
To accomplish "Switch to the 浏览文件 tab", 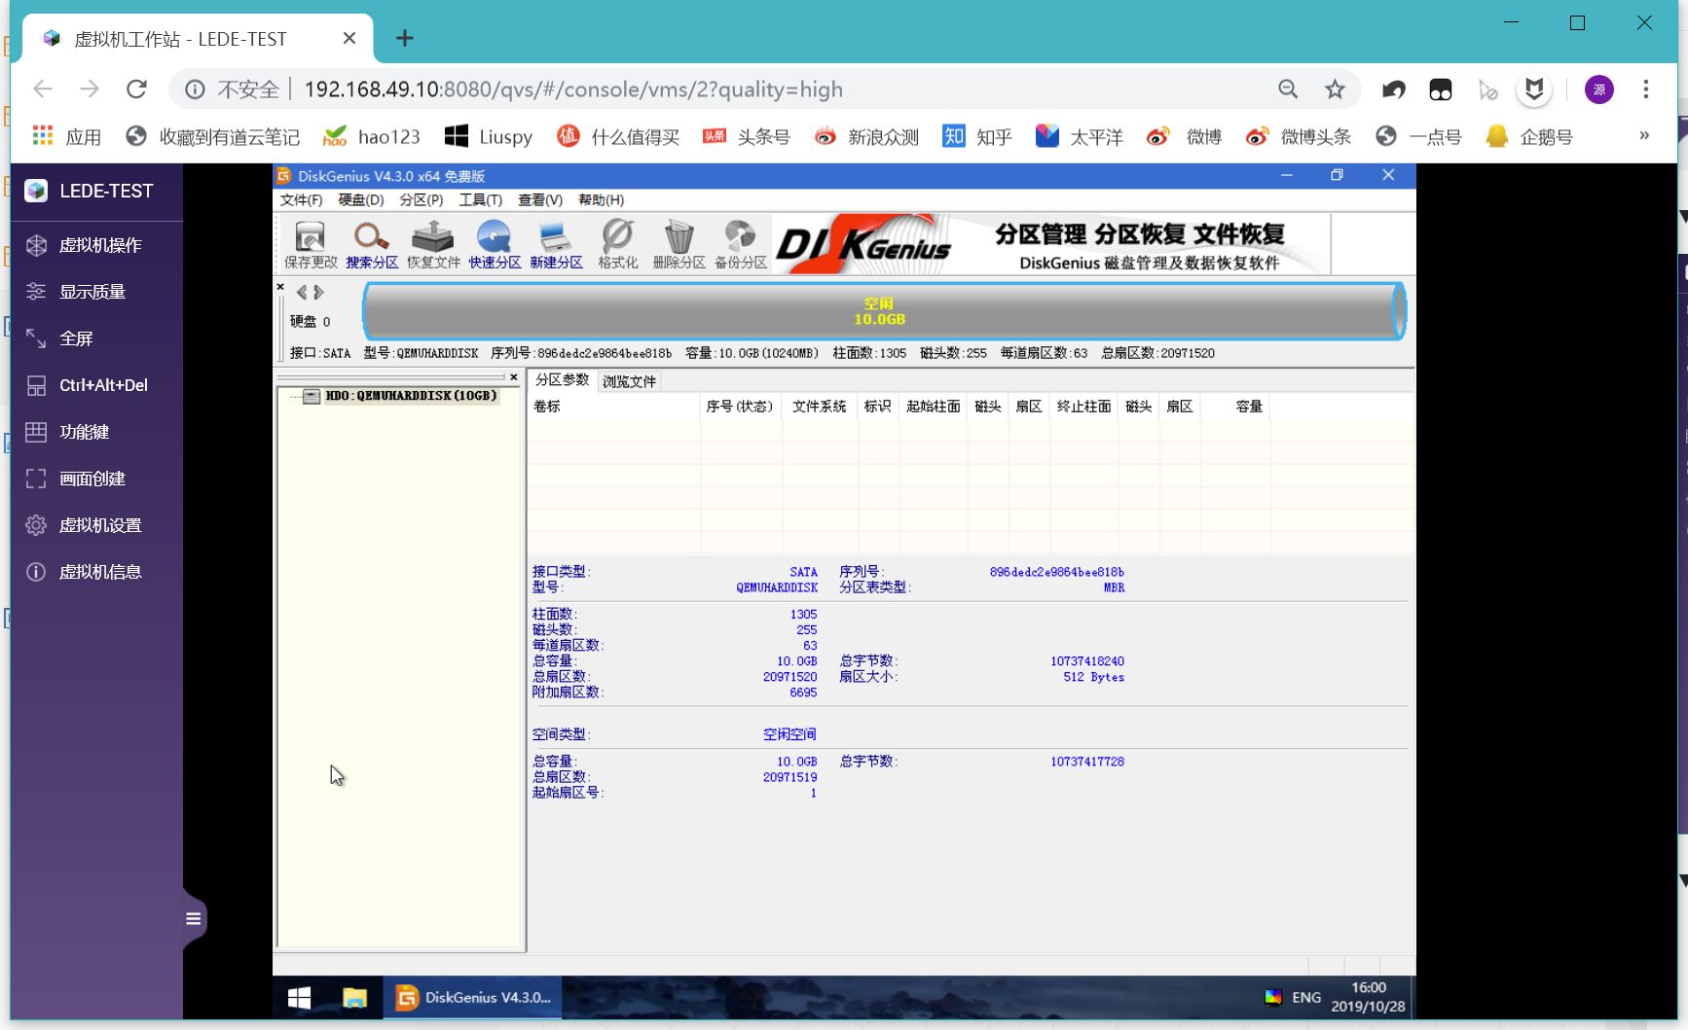I will pos(629,381).
